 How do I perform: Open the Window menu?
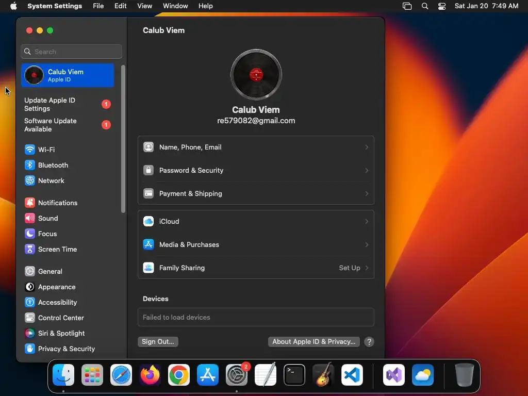(x=175, y=6)
